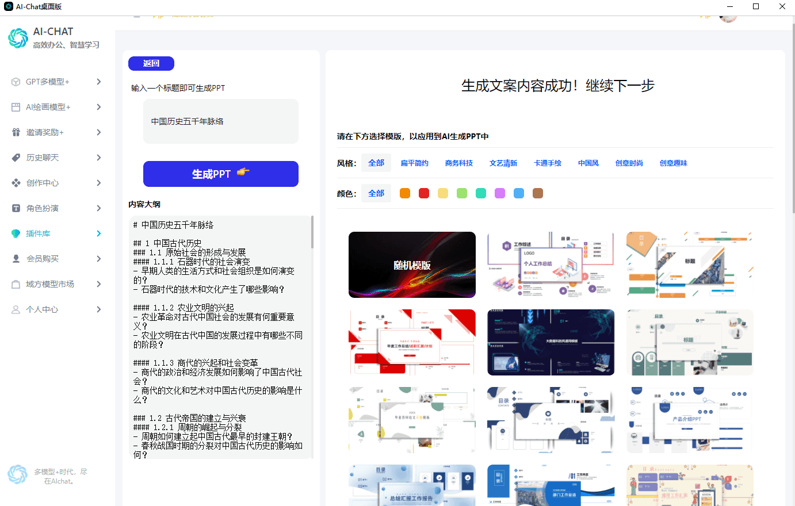Select the 部门工作总结 template thumbnail
Viewport: 795px width, 506px height.
(551, 485)
